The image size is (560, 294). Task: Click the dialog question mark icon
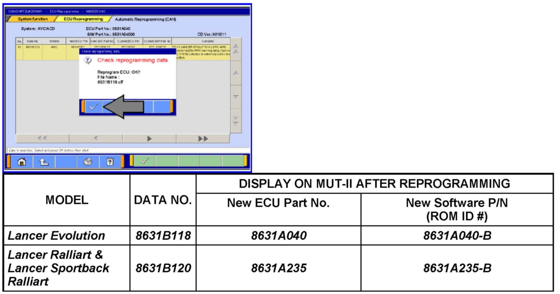(88, 61)
